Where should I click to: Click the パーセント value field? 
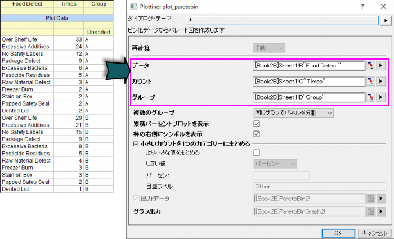(281, 175)
